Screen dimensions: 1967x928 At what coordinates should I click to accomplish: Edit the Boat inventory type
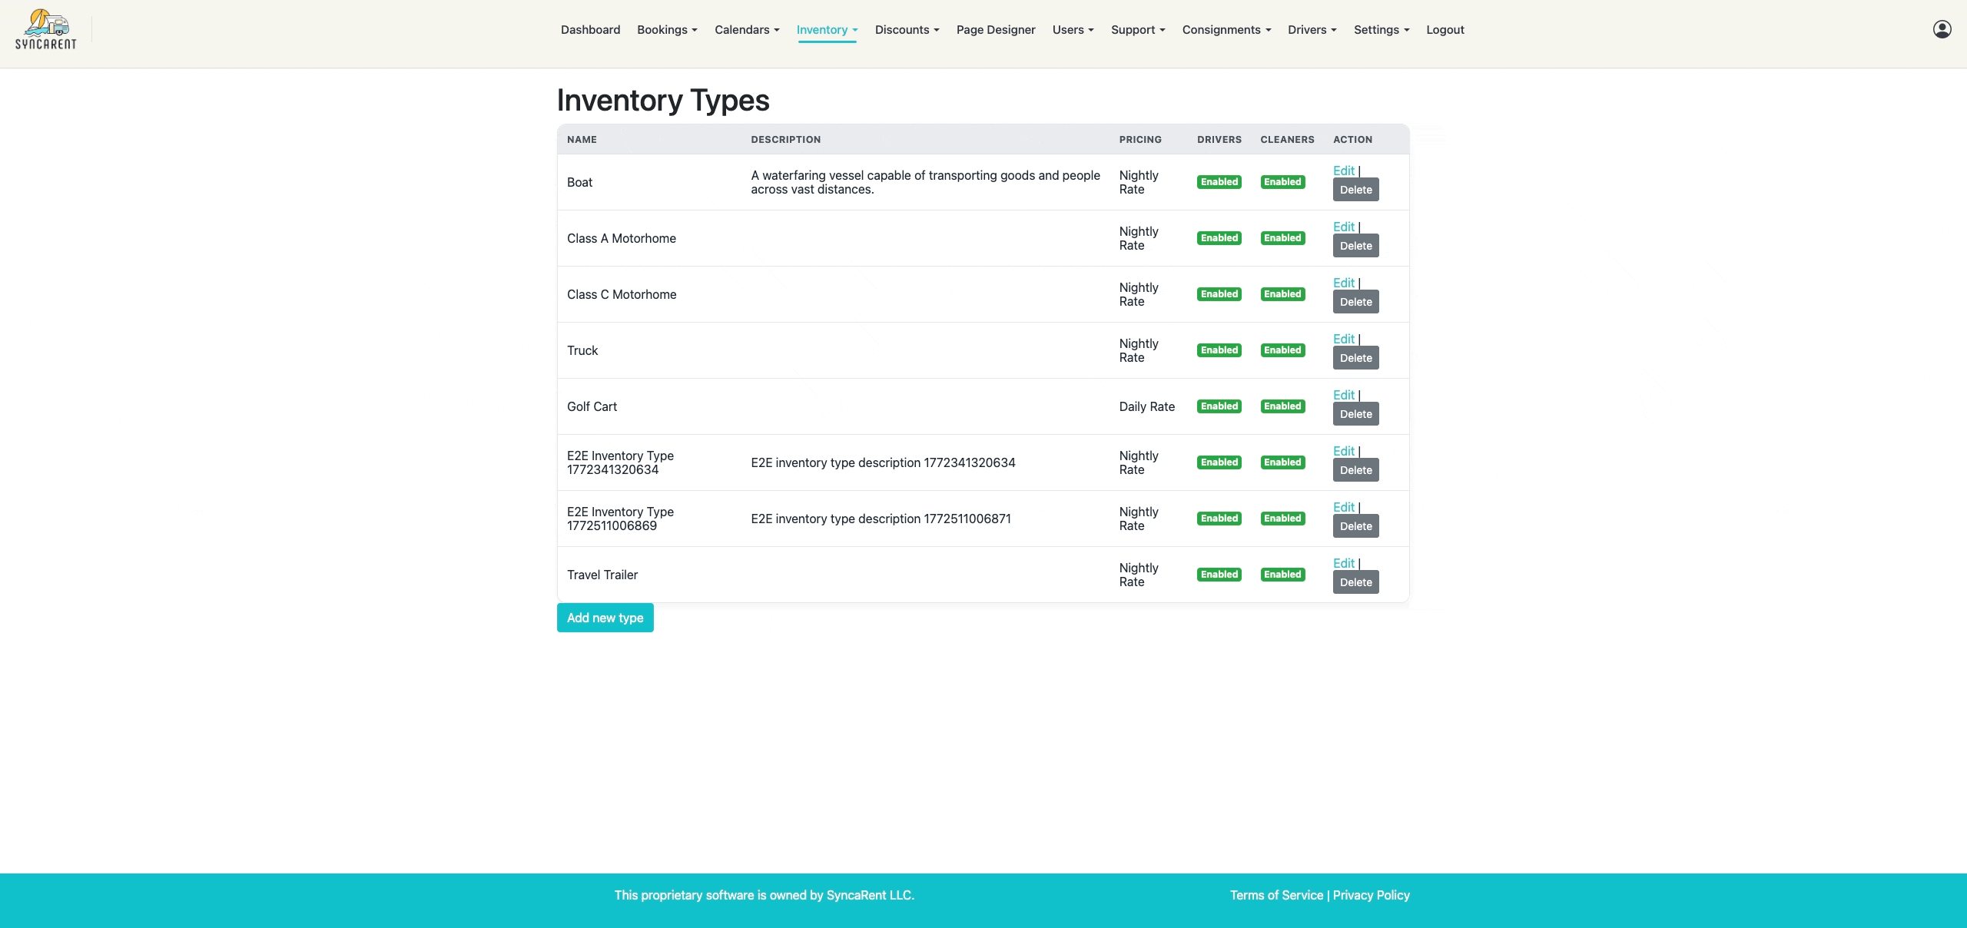(x=1343, y=171)
